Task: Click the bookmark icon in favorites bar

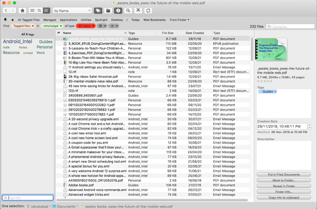Action: (x=5, y=20)
